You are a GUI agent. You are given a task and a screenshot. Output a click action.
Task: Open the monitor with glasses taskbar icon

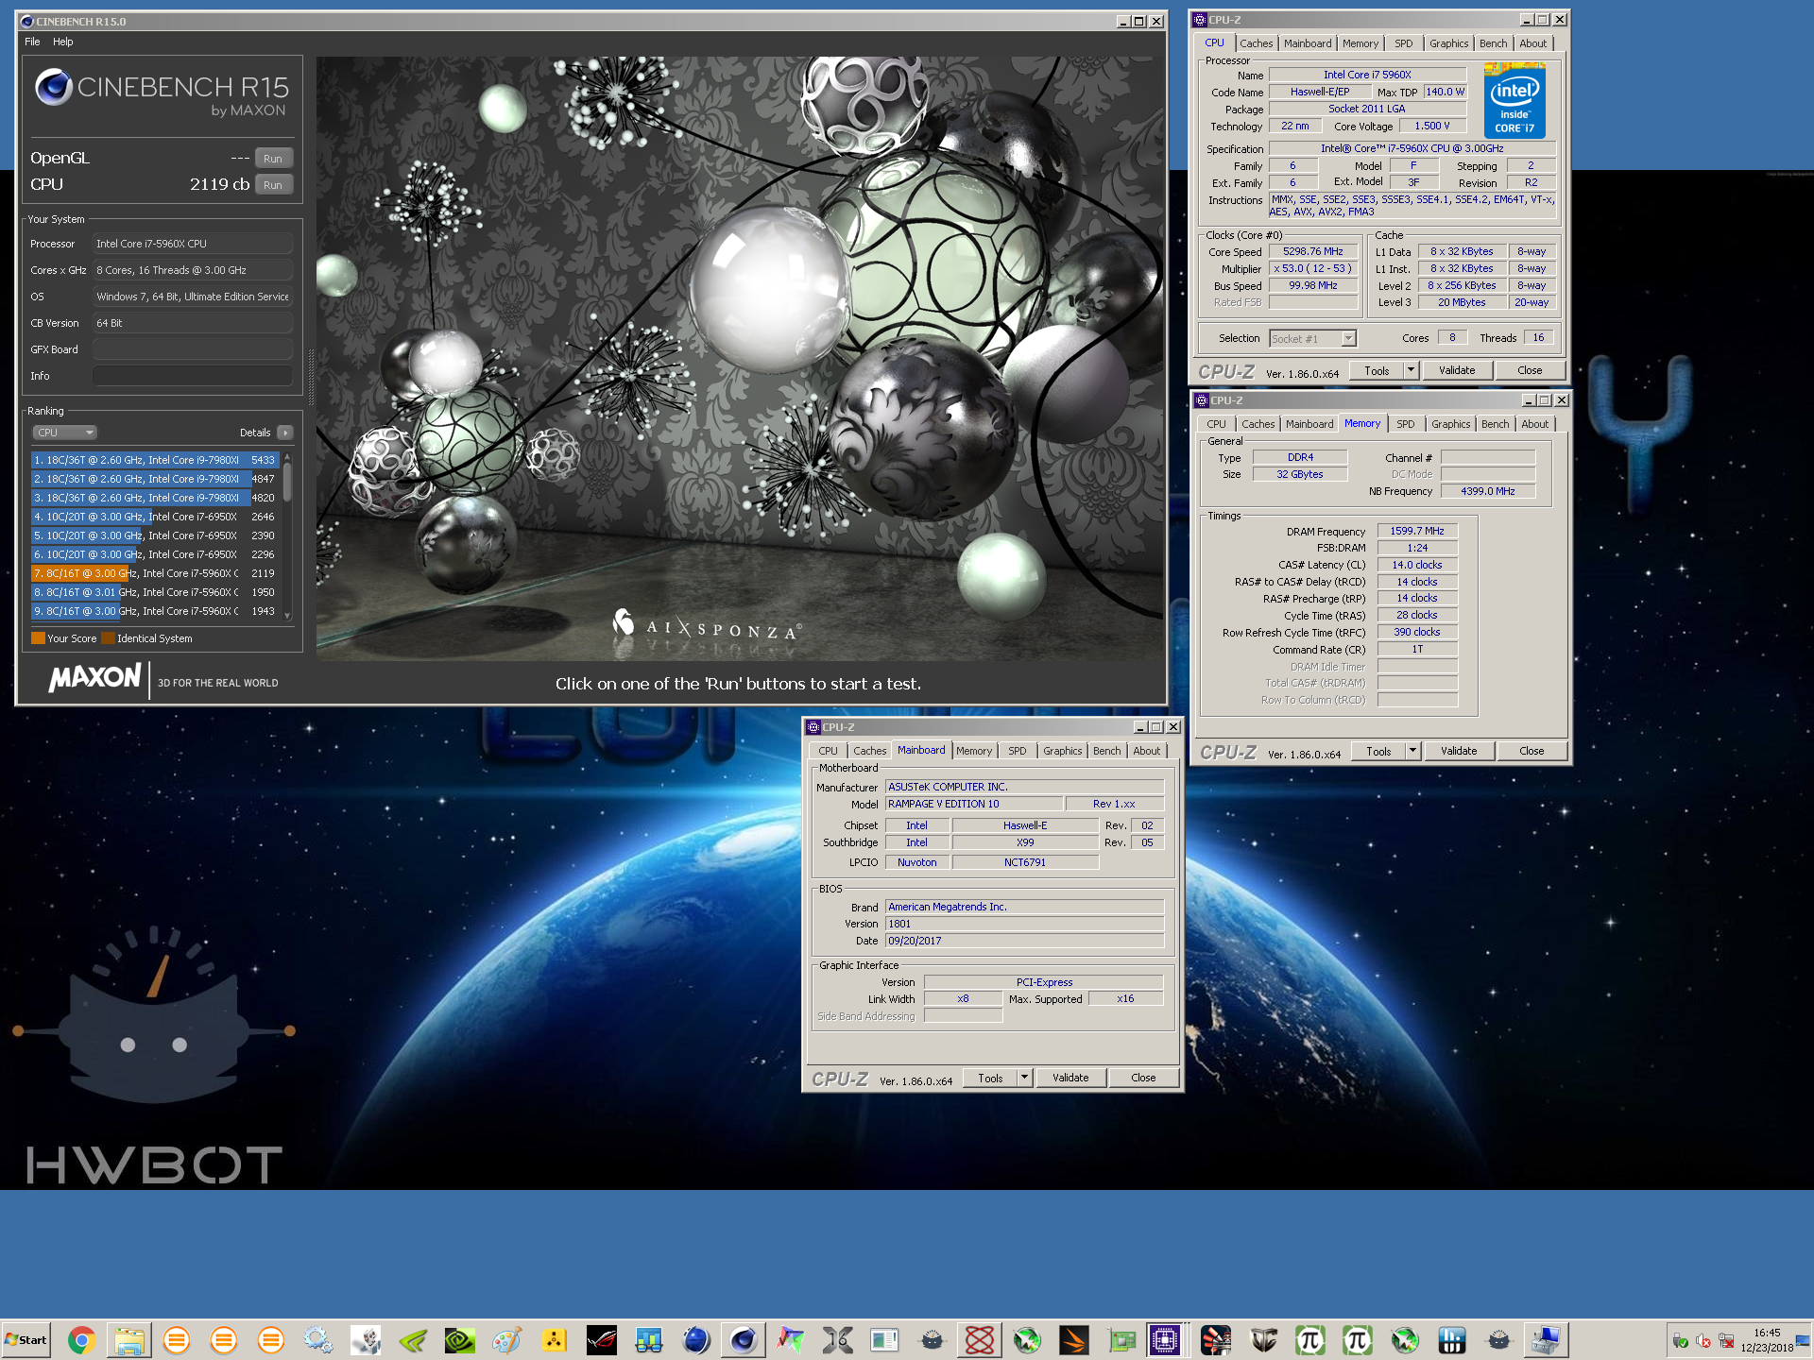pyautogui.click(x=648, y=1339)
